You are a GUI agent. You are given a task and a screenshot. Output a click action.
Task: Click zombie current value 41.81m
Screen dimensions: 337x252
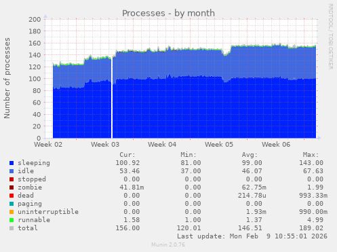132,187
